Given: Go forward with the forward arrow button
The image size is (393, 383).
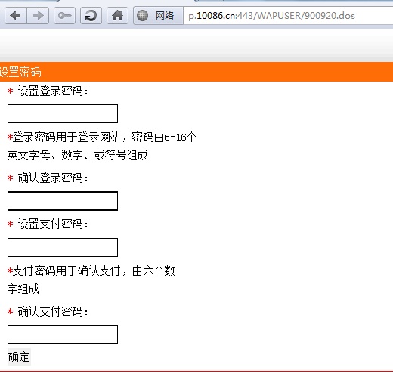Looking at the screenshot, I should (38, 16).
